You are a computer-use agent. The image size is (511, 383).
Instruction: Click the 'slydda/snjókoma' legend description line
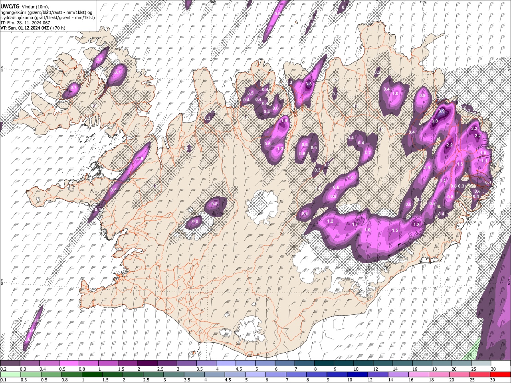point(48,18)
